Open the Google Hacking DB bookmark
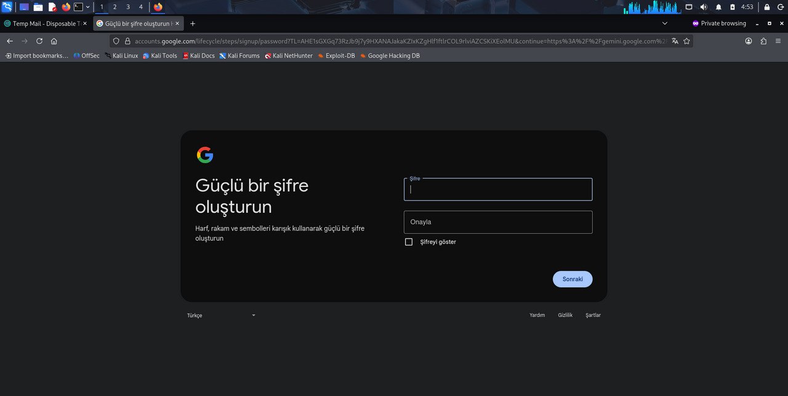Screen dimensions: 788x396 [390, 55]
